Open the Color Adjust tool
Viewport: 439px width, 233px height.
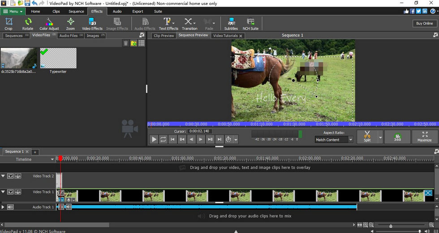(x=49, y=23)
